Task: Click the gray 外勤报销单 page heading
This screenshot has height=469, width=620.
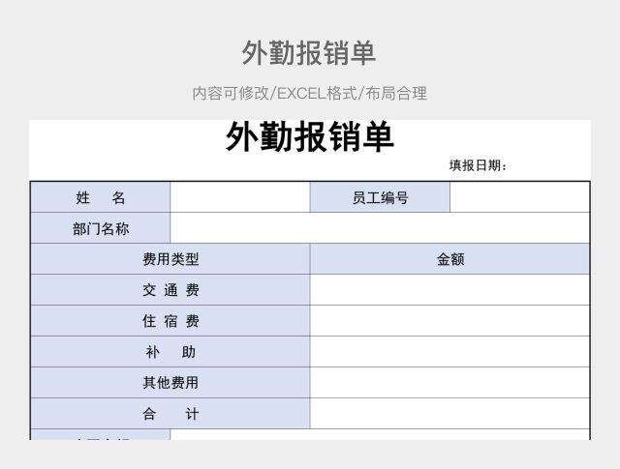Action: click(309, 53)
